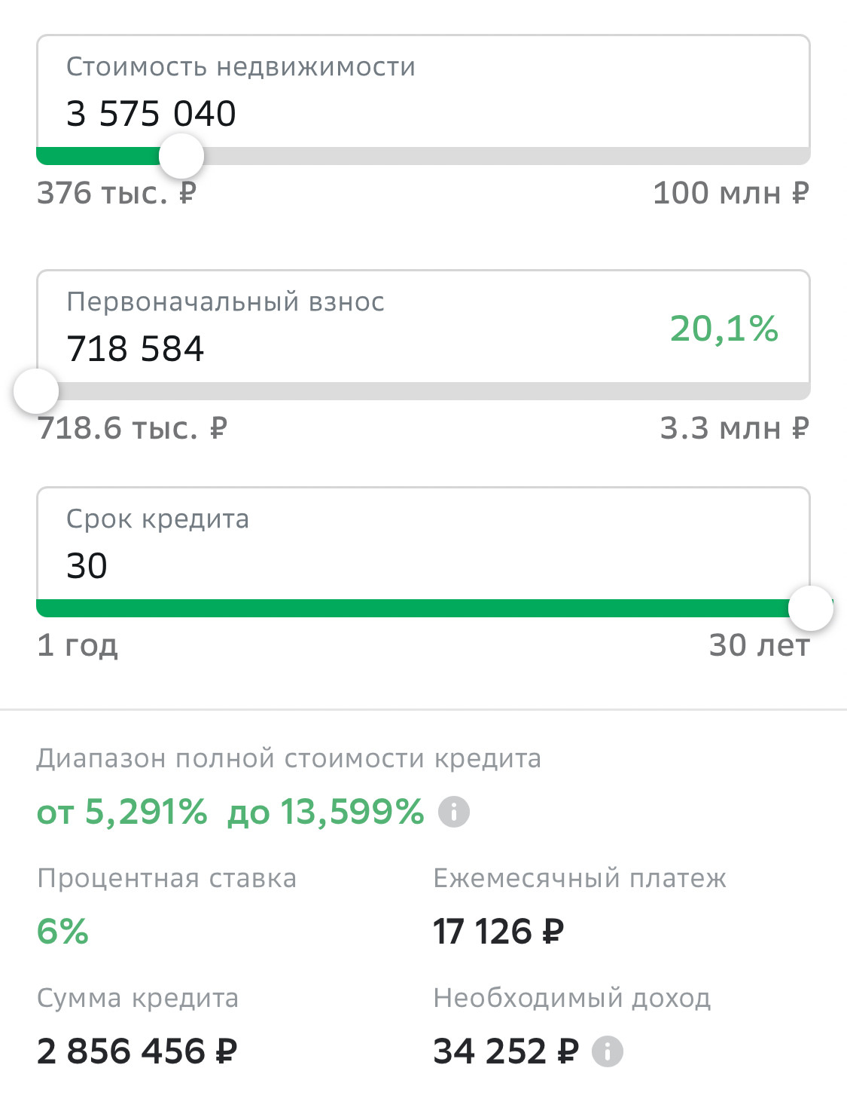Screen dimensions: 847x1111
Task: Click info icon beside full loan cost range
Action: (x=454, y=813)
